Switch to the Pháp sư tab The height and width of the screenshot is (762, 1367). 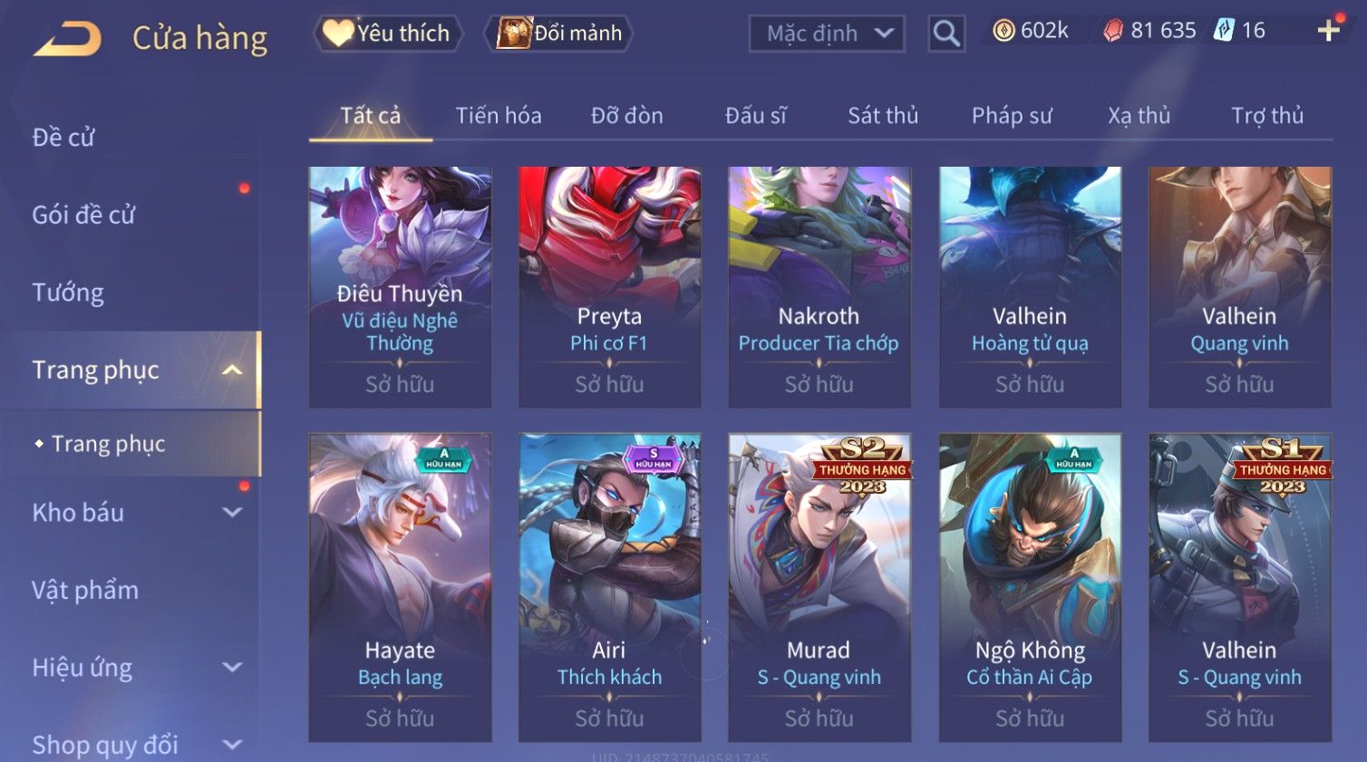pos(1012,116)
